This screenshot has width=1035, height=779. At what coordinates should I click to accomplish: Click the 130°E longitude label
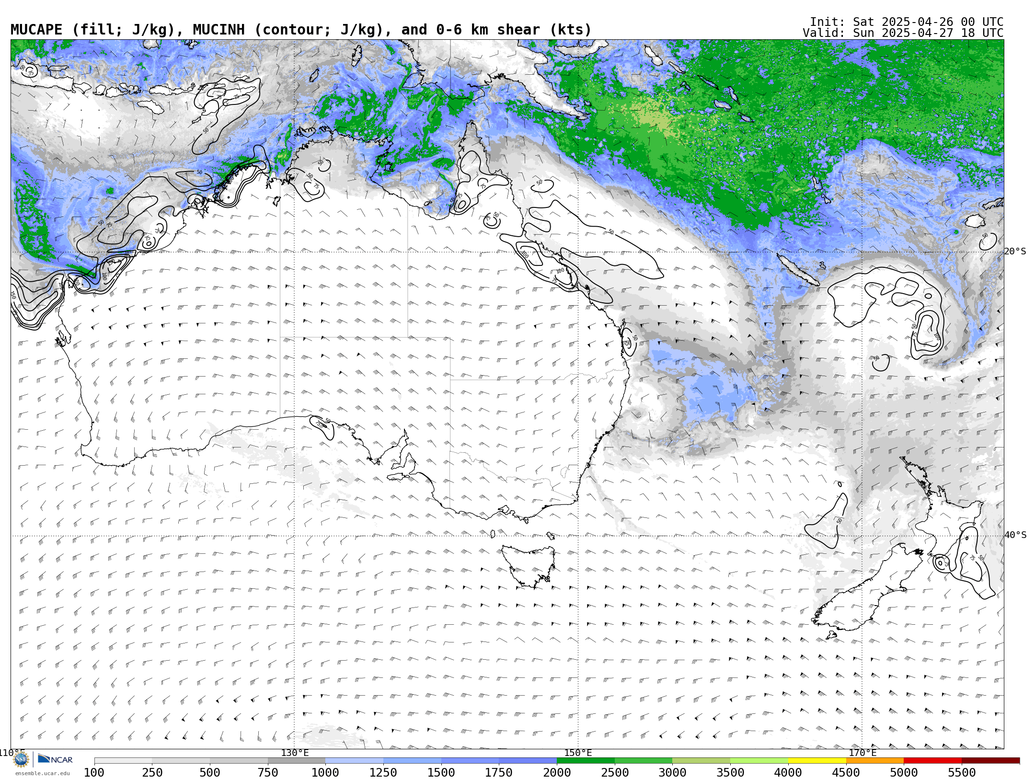click(295, 753)
